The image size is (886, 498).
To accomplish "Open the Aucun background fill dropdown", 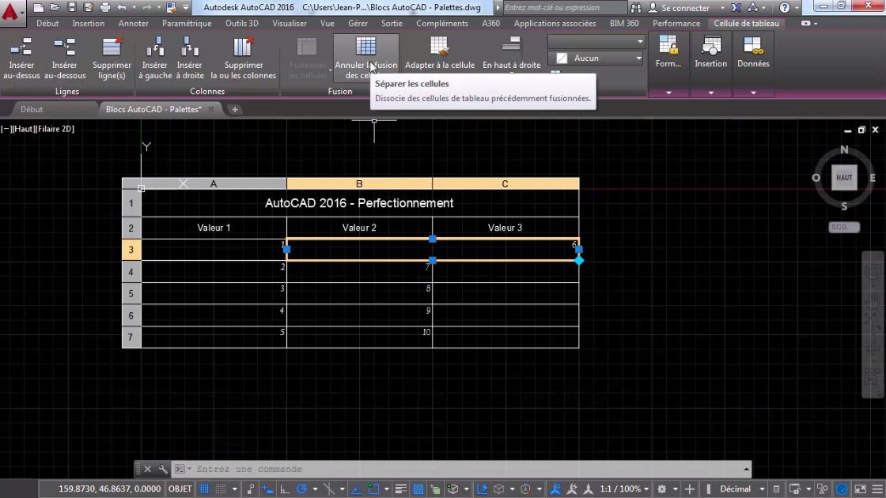I will (x=596, y=58).
